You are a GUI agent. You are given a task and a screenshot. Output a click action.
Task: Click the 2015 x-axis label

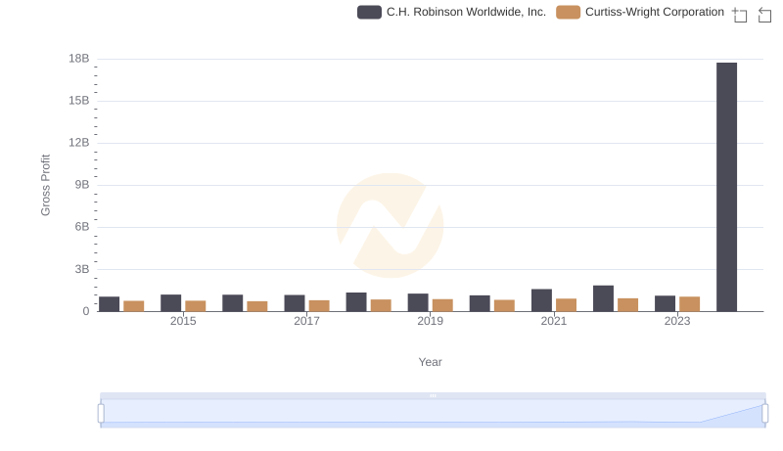[183, 321]
